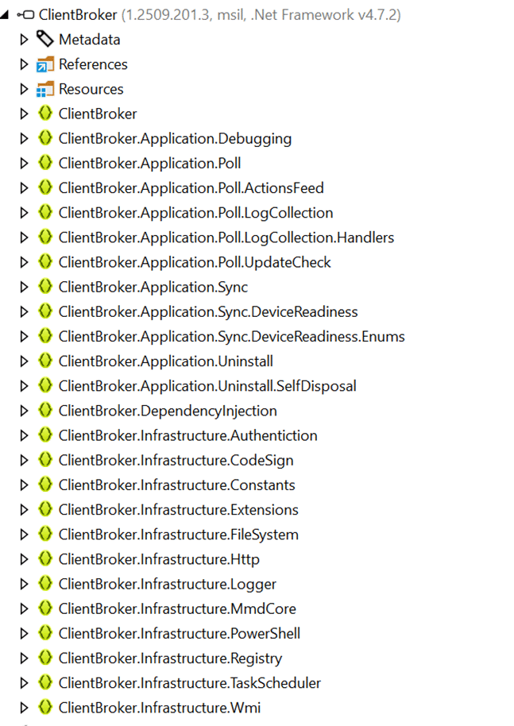Expand the References node arrow
The width and height of the screenshot is (514, 726).
tap(25, 64)
